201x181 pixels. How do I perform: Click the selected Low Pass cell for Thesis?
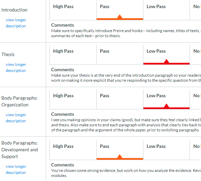click(167, 55)
